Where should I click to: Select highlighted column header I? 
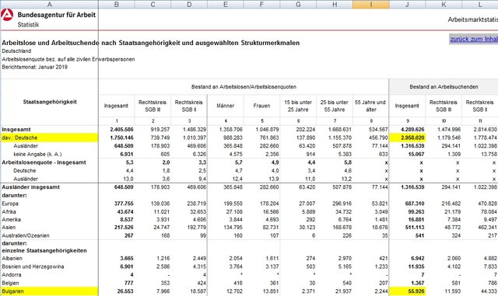(x=371, y=4)
